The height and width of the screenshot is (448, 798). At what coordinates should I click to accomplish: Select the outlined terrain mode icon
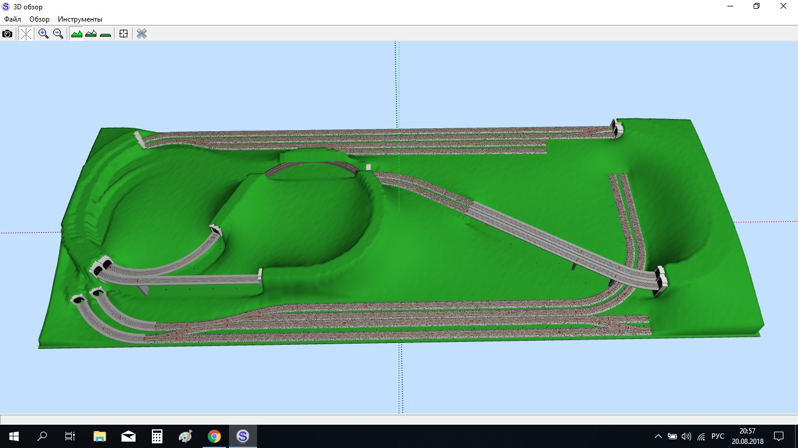click(91, 34)
